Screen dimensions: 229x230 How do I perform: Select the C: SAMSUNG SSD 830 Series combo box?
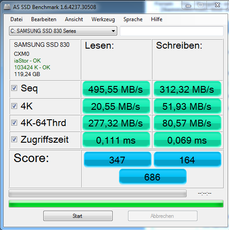63,31
